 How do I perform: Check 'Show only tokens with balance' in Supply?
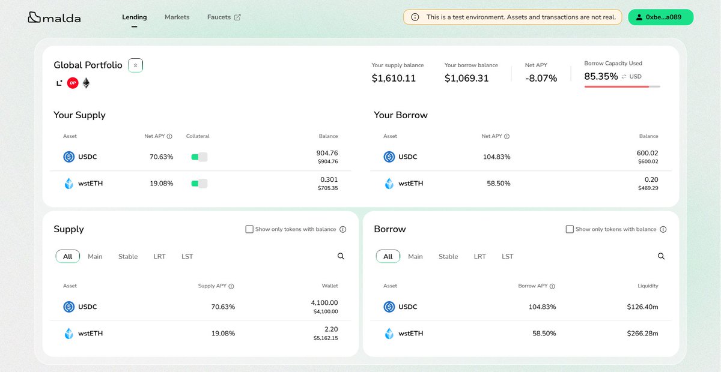[249, 229]
